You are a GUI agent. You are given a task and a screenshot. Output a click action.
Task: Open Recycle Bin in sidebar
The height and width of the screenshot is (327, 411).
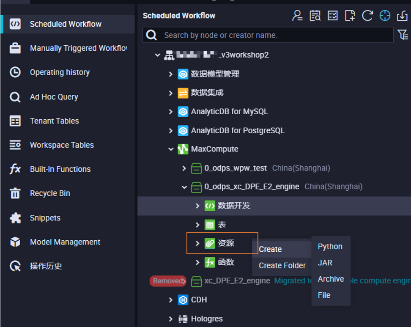(68, 193)
